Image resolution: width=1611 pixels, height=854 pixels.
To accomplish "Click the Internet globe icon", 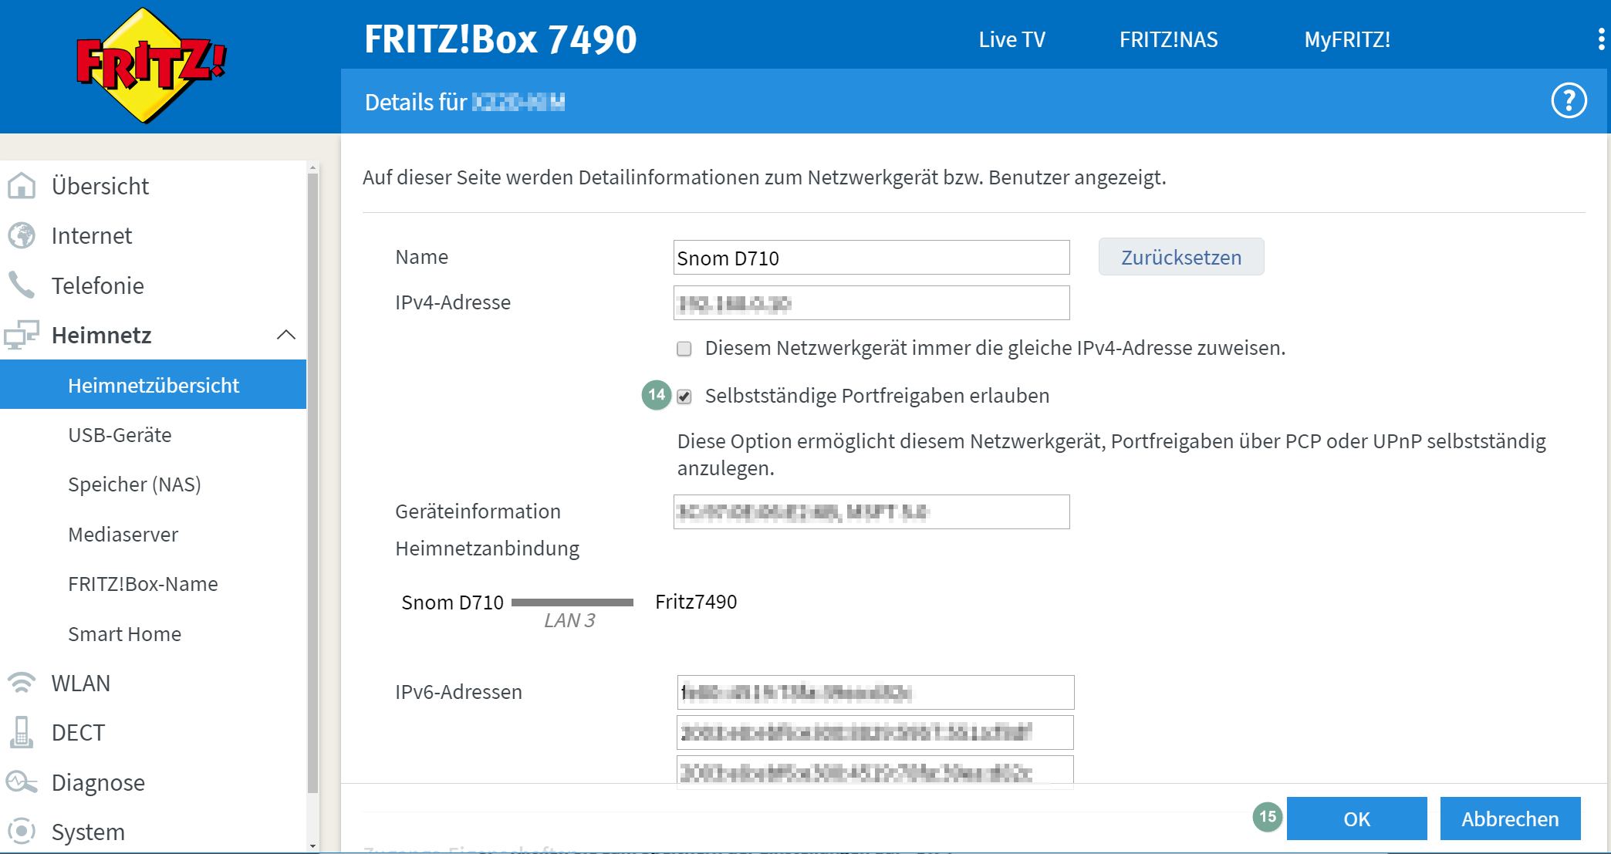I will coord(22,236).
